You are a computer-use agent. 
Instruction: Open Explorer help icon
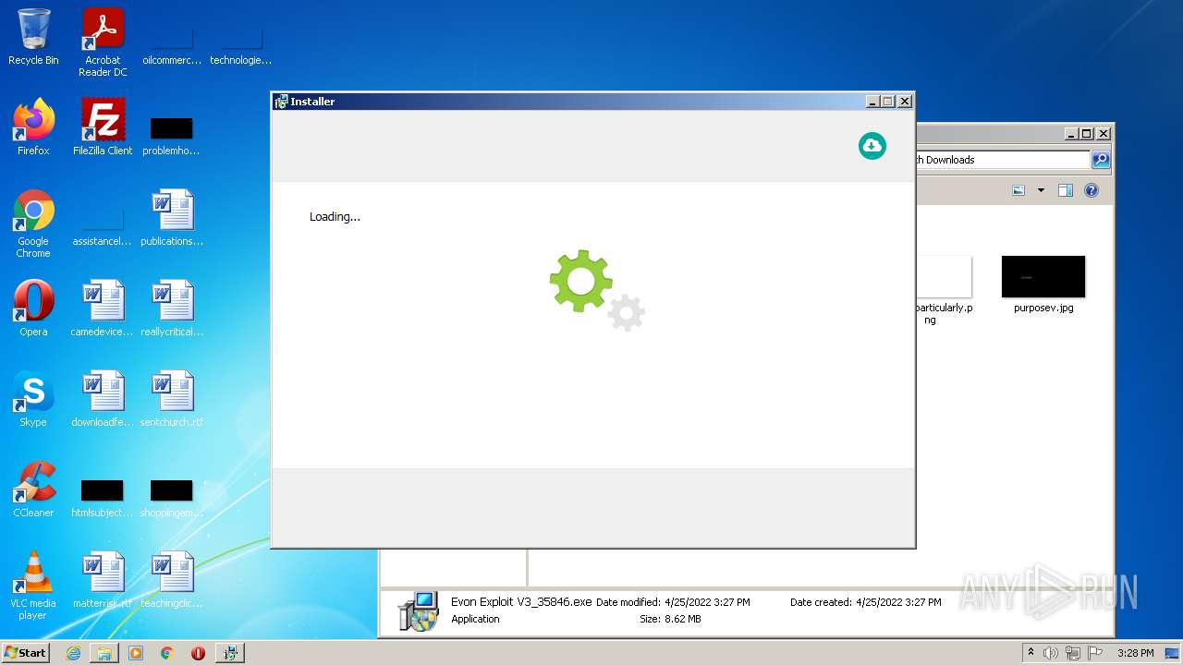pos(1092,190)
